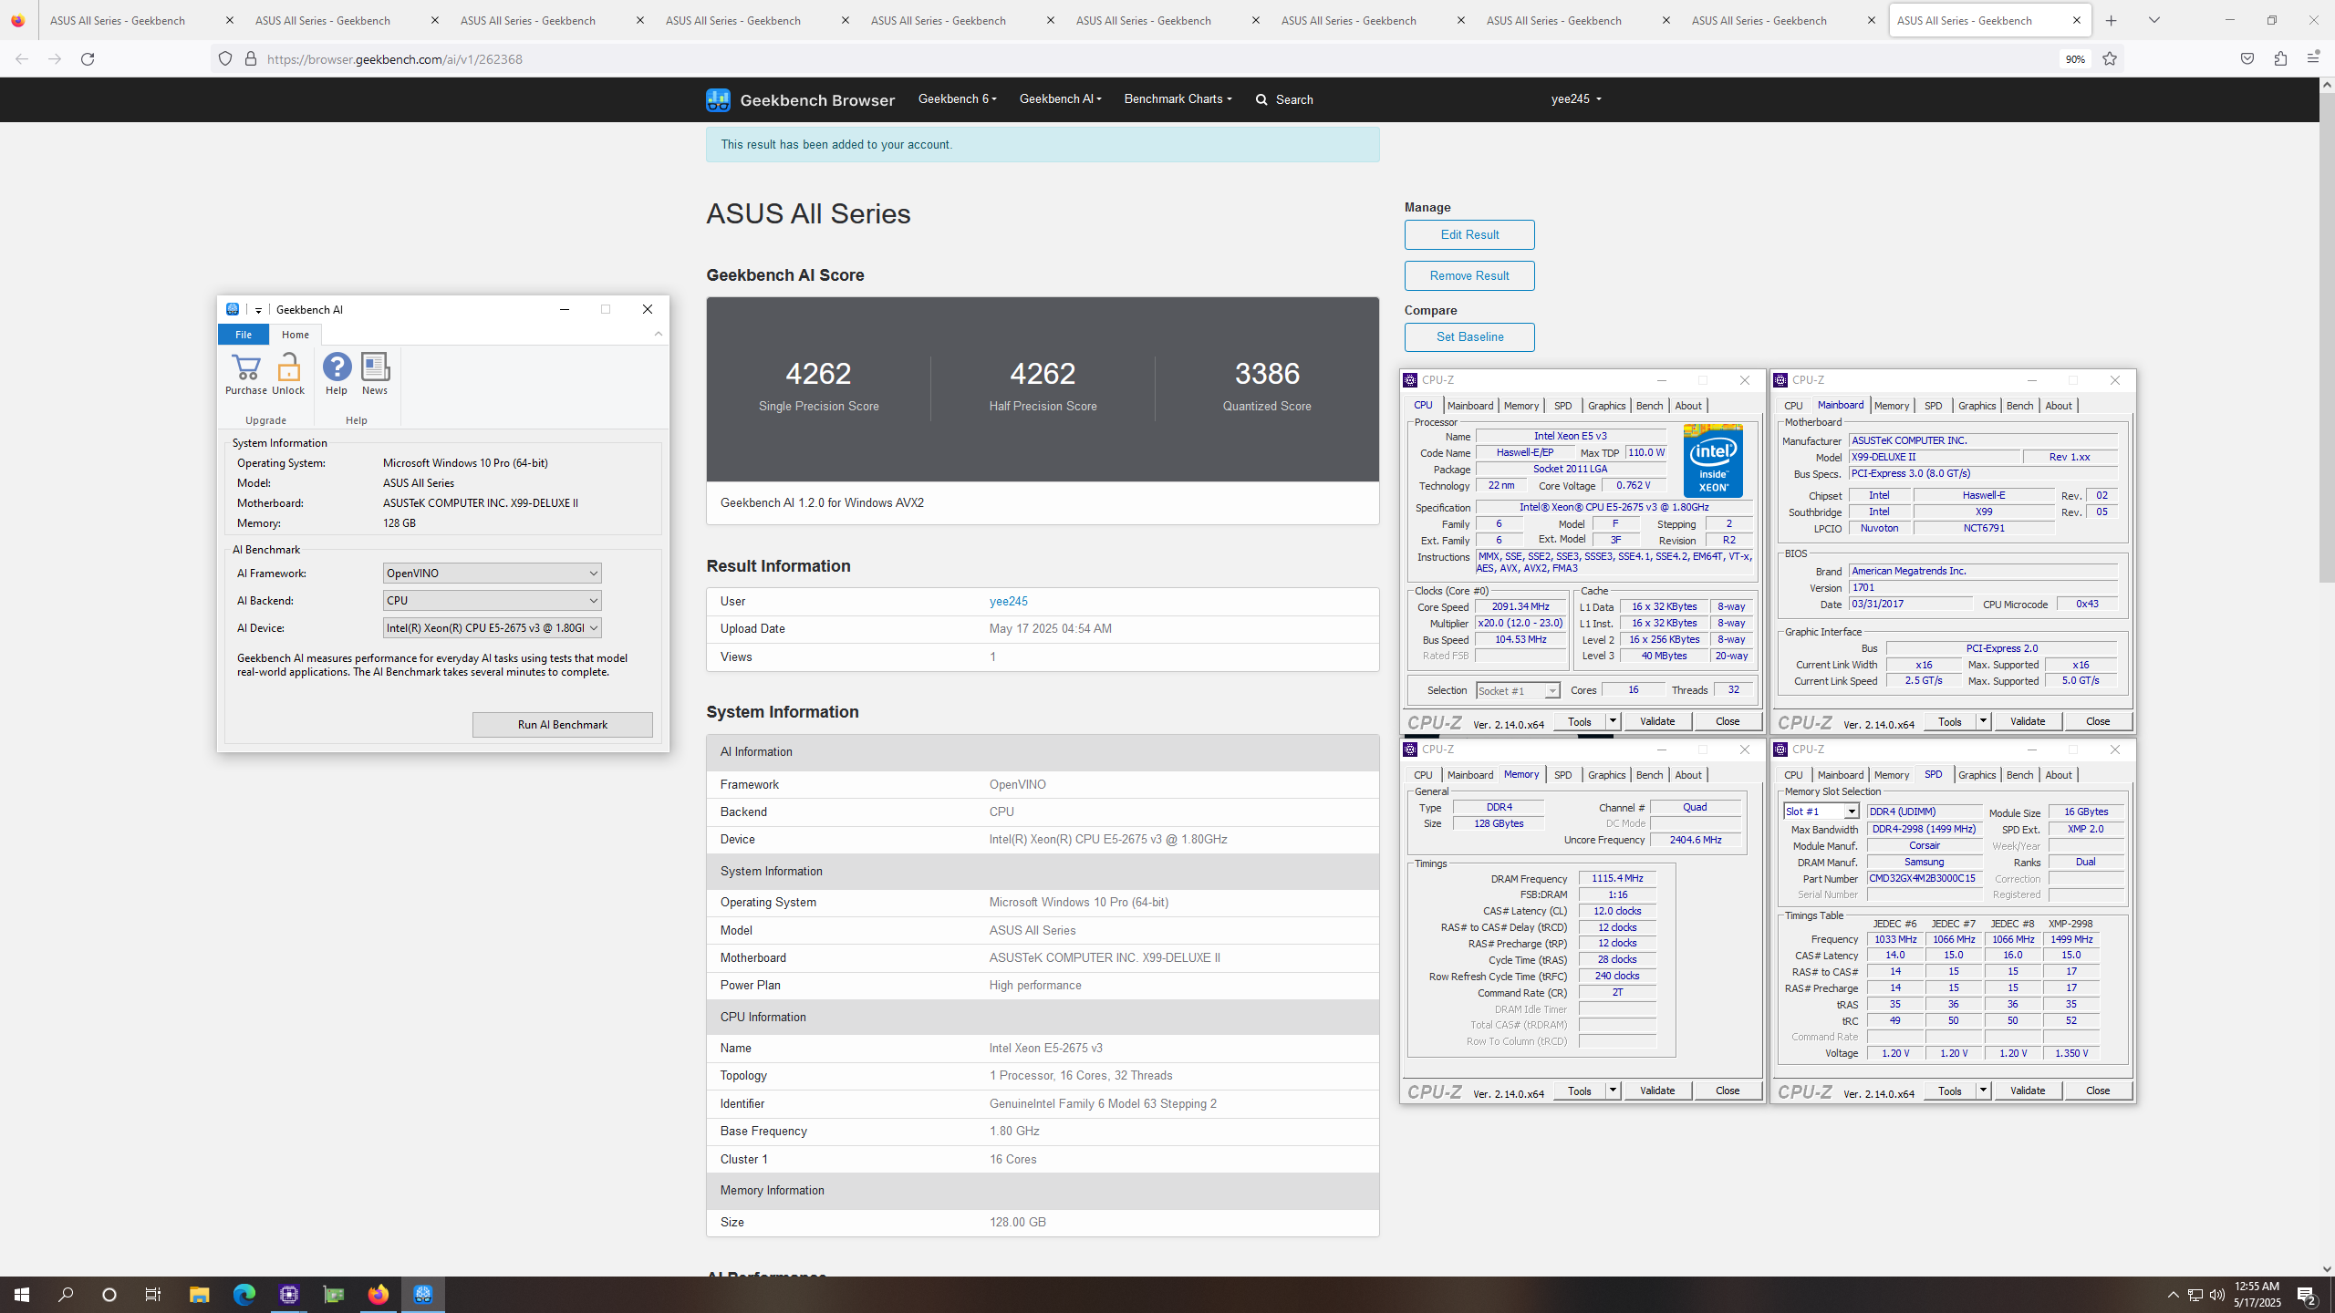Click Close button in the Mainboard CPU-Z window

pos(2097,721)
